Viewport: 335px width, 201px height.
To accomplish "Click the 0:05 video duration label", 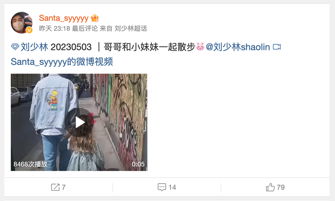I will [x=138, y=164].
